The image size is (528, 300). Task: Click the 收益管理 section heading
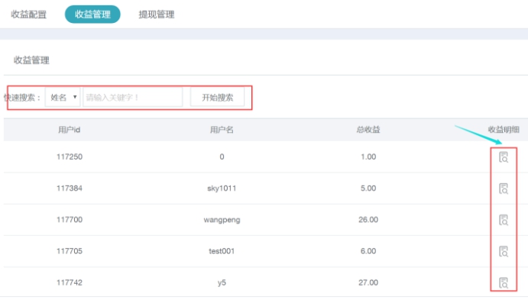pos(31,60)
